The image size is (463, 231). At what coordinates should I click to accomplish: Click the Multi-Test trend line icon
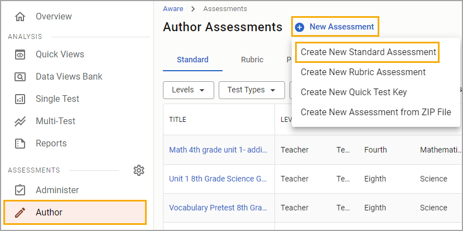click(x=20, y=121)
